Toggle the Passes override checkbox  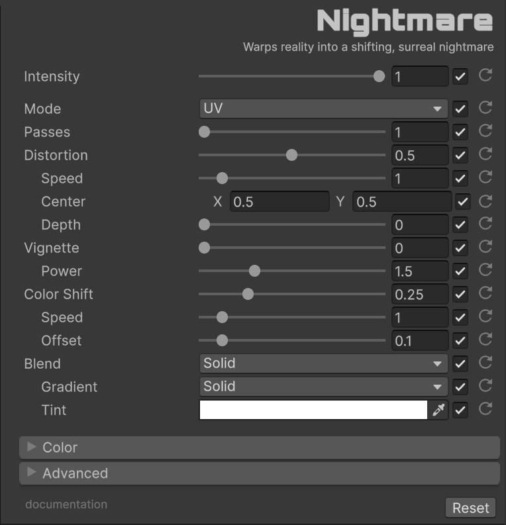460,132
